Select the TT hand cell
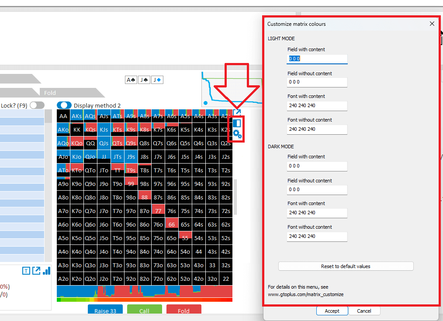The height and width of the screenshot is (321, 443). point(118,170)
